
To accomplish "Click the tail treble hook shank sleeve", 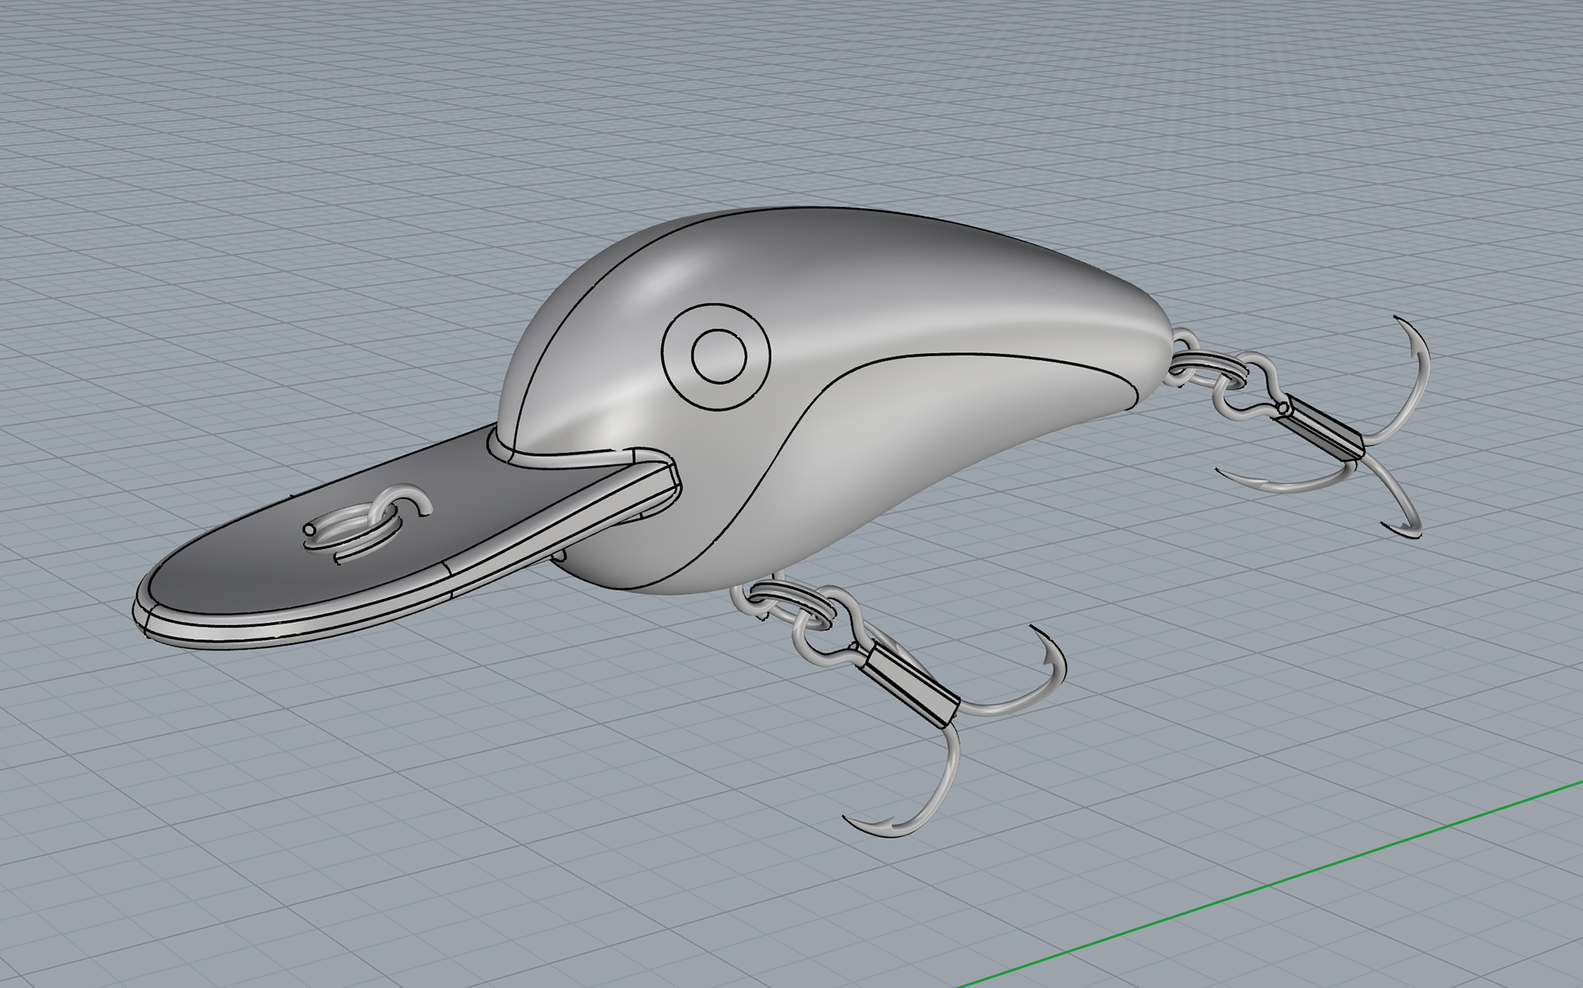I will (x=1322, y=428).
